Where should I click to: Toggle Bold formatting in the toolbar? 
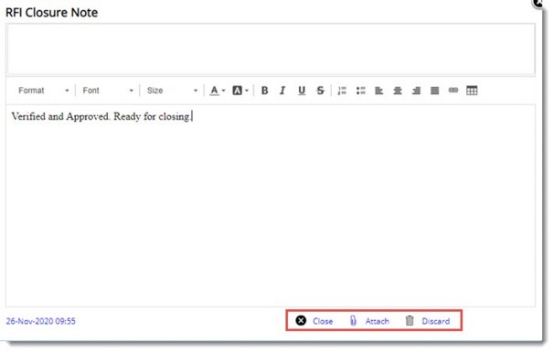pos(264,91)
